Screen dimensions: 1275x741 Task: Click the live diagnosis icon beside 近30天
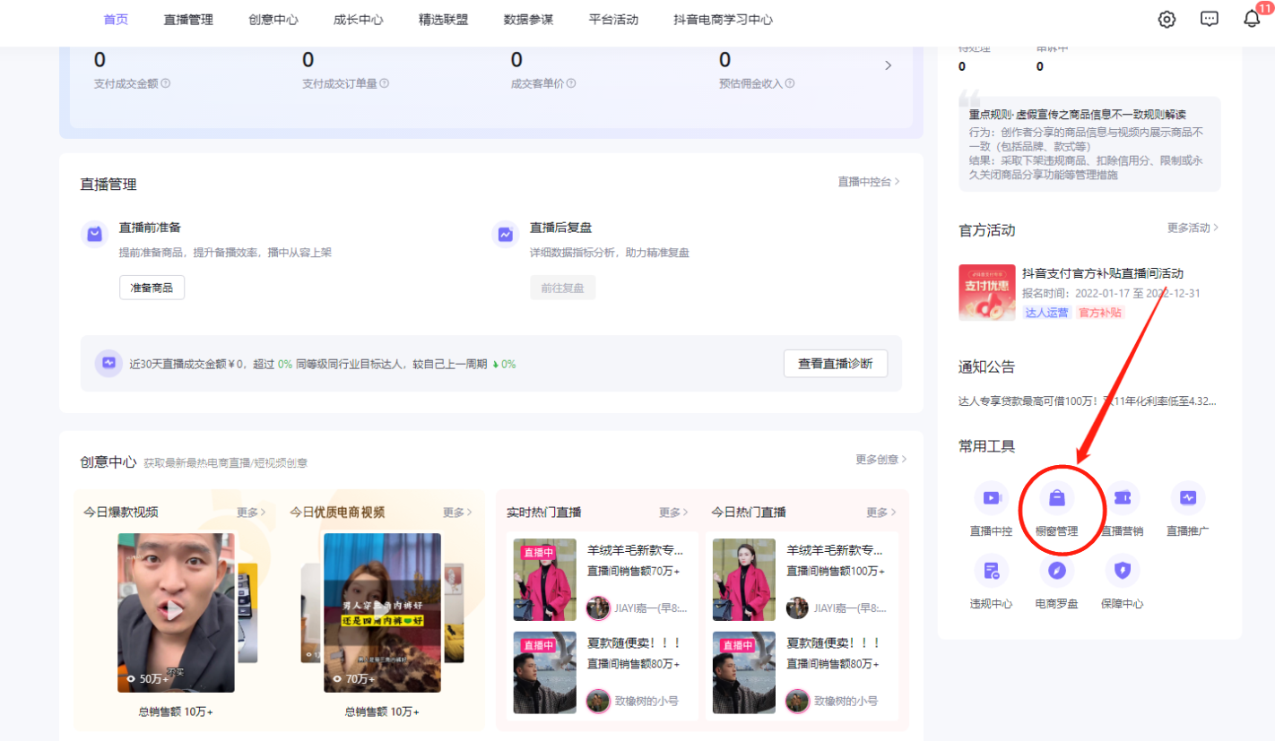[x=109, y=364]
